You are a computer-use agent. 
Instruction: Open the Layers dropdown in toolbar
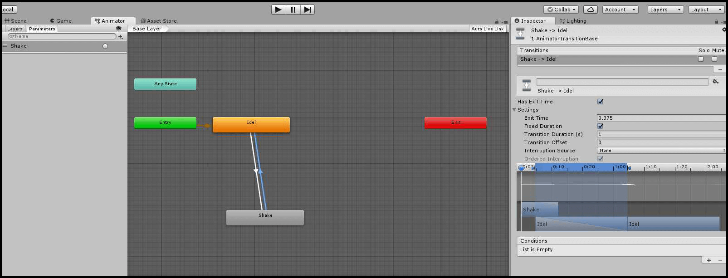665,10
